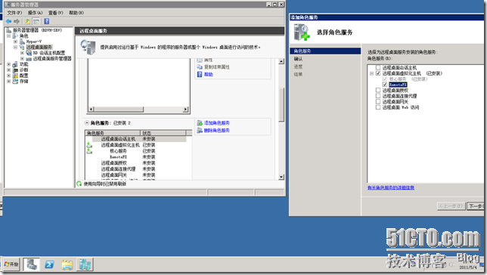Click the 添加角色服务 icon
487x275 pixels.
(x=200, y=123)
